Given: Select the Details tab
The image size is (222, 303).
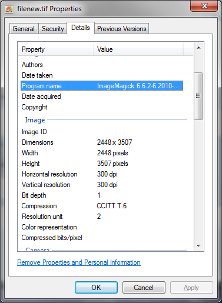Looking at the screenshot, I should point(81,28).
